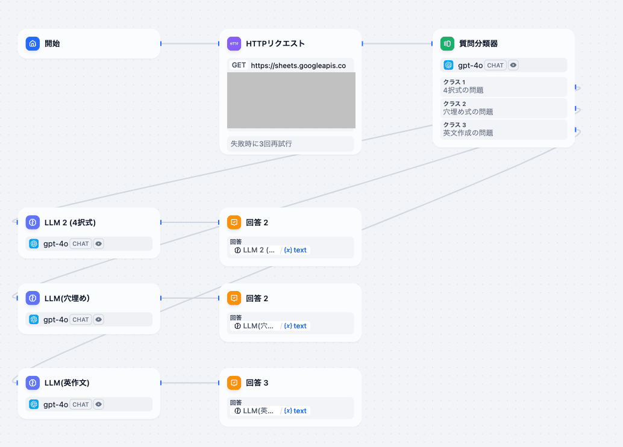The height and width of the screenshot is (447, 623).
Task: Click the LLM(英作文) node icon
Action: 33,383
